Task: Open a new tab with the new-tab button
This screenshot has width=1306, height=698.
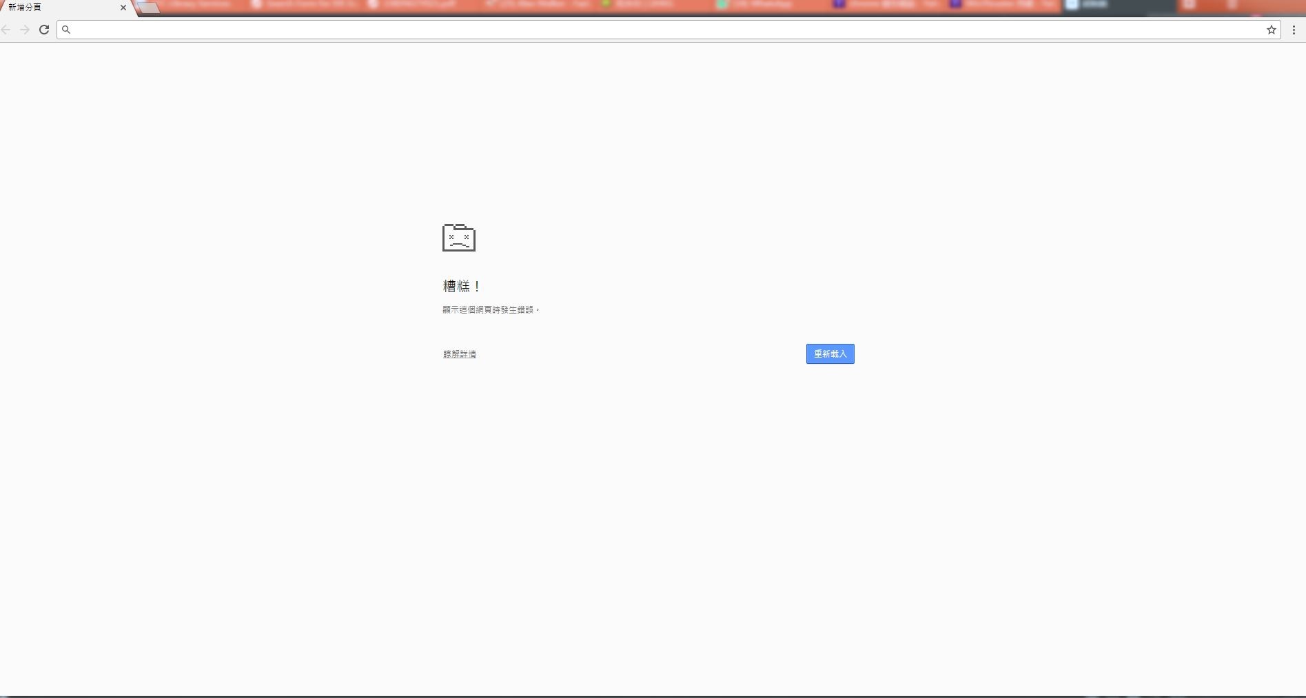Action: (149, 8)
